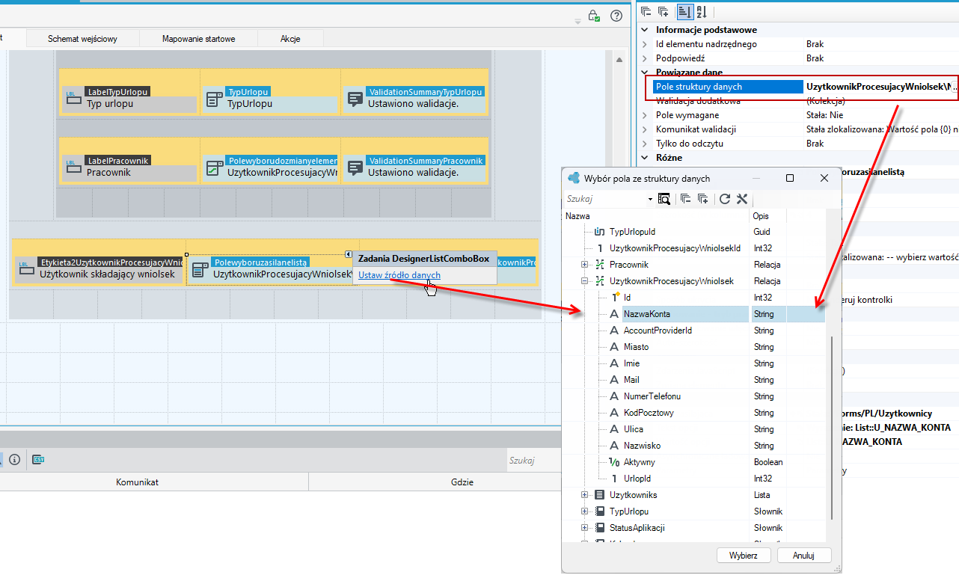Click the Wybierz button
This screenshot has width=959, height=584.
tap(744, 556)
